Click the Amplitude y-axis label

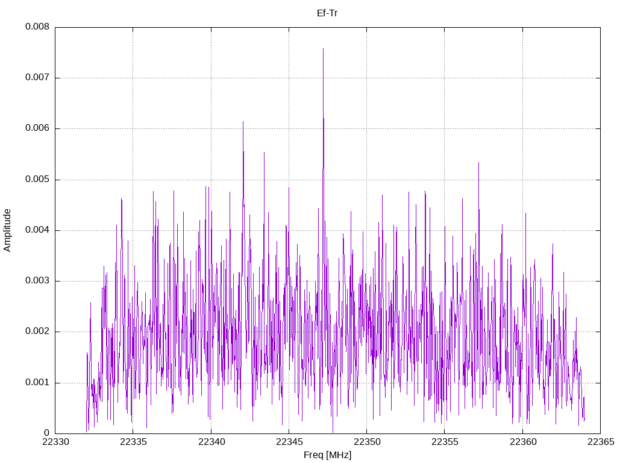7,230
